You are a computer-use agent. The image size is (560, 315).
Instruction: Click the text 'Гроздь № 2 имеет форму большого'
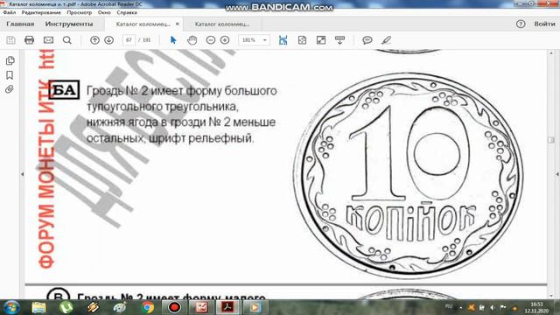pos(182,91)
